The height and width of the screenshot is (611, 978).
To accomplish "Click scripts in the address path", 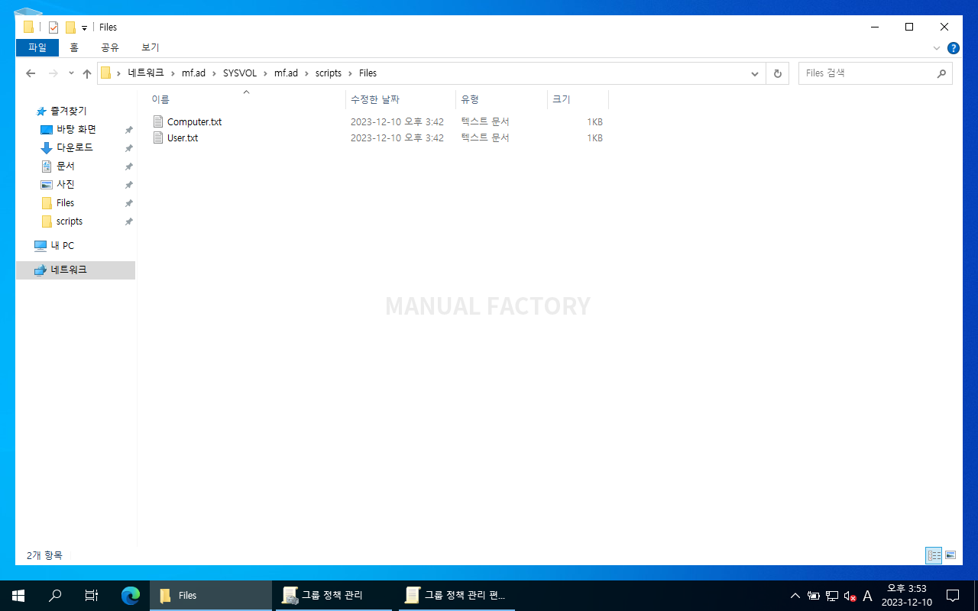I will click(329, 73).
